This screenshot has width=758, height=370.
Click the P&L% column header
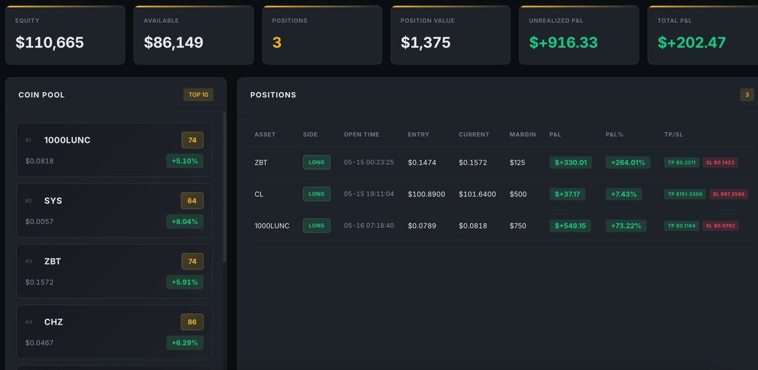pos(615,134)
